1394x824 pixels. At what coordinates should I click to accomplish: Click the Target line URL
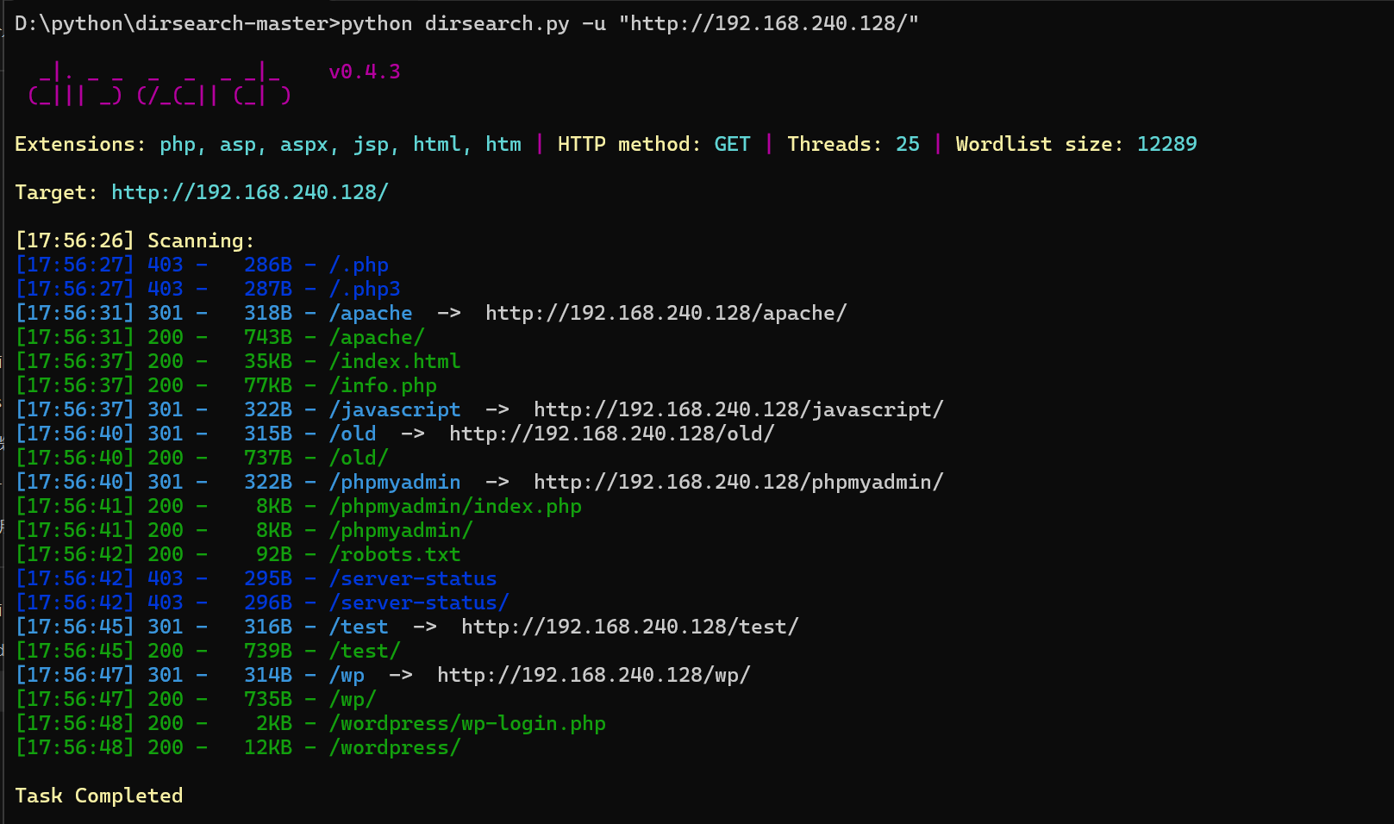[x=249, y=192]
